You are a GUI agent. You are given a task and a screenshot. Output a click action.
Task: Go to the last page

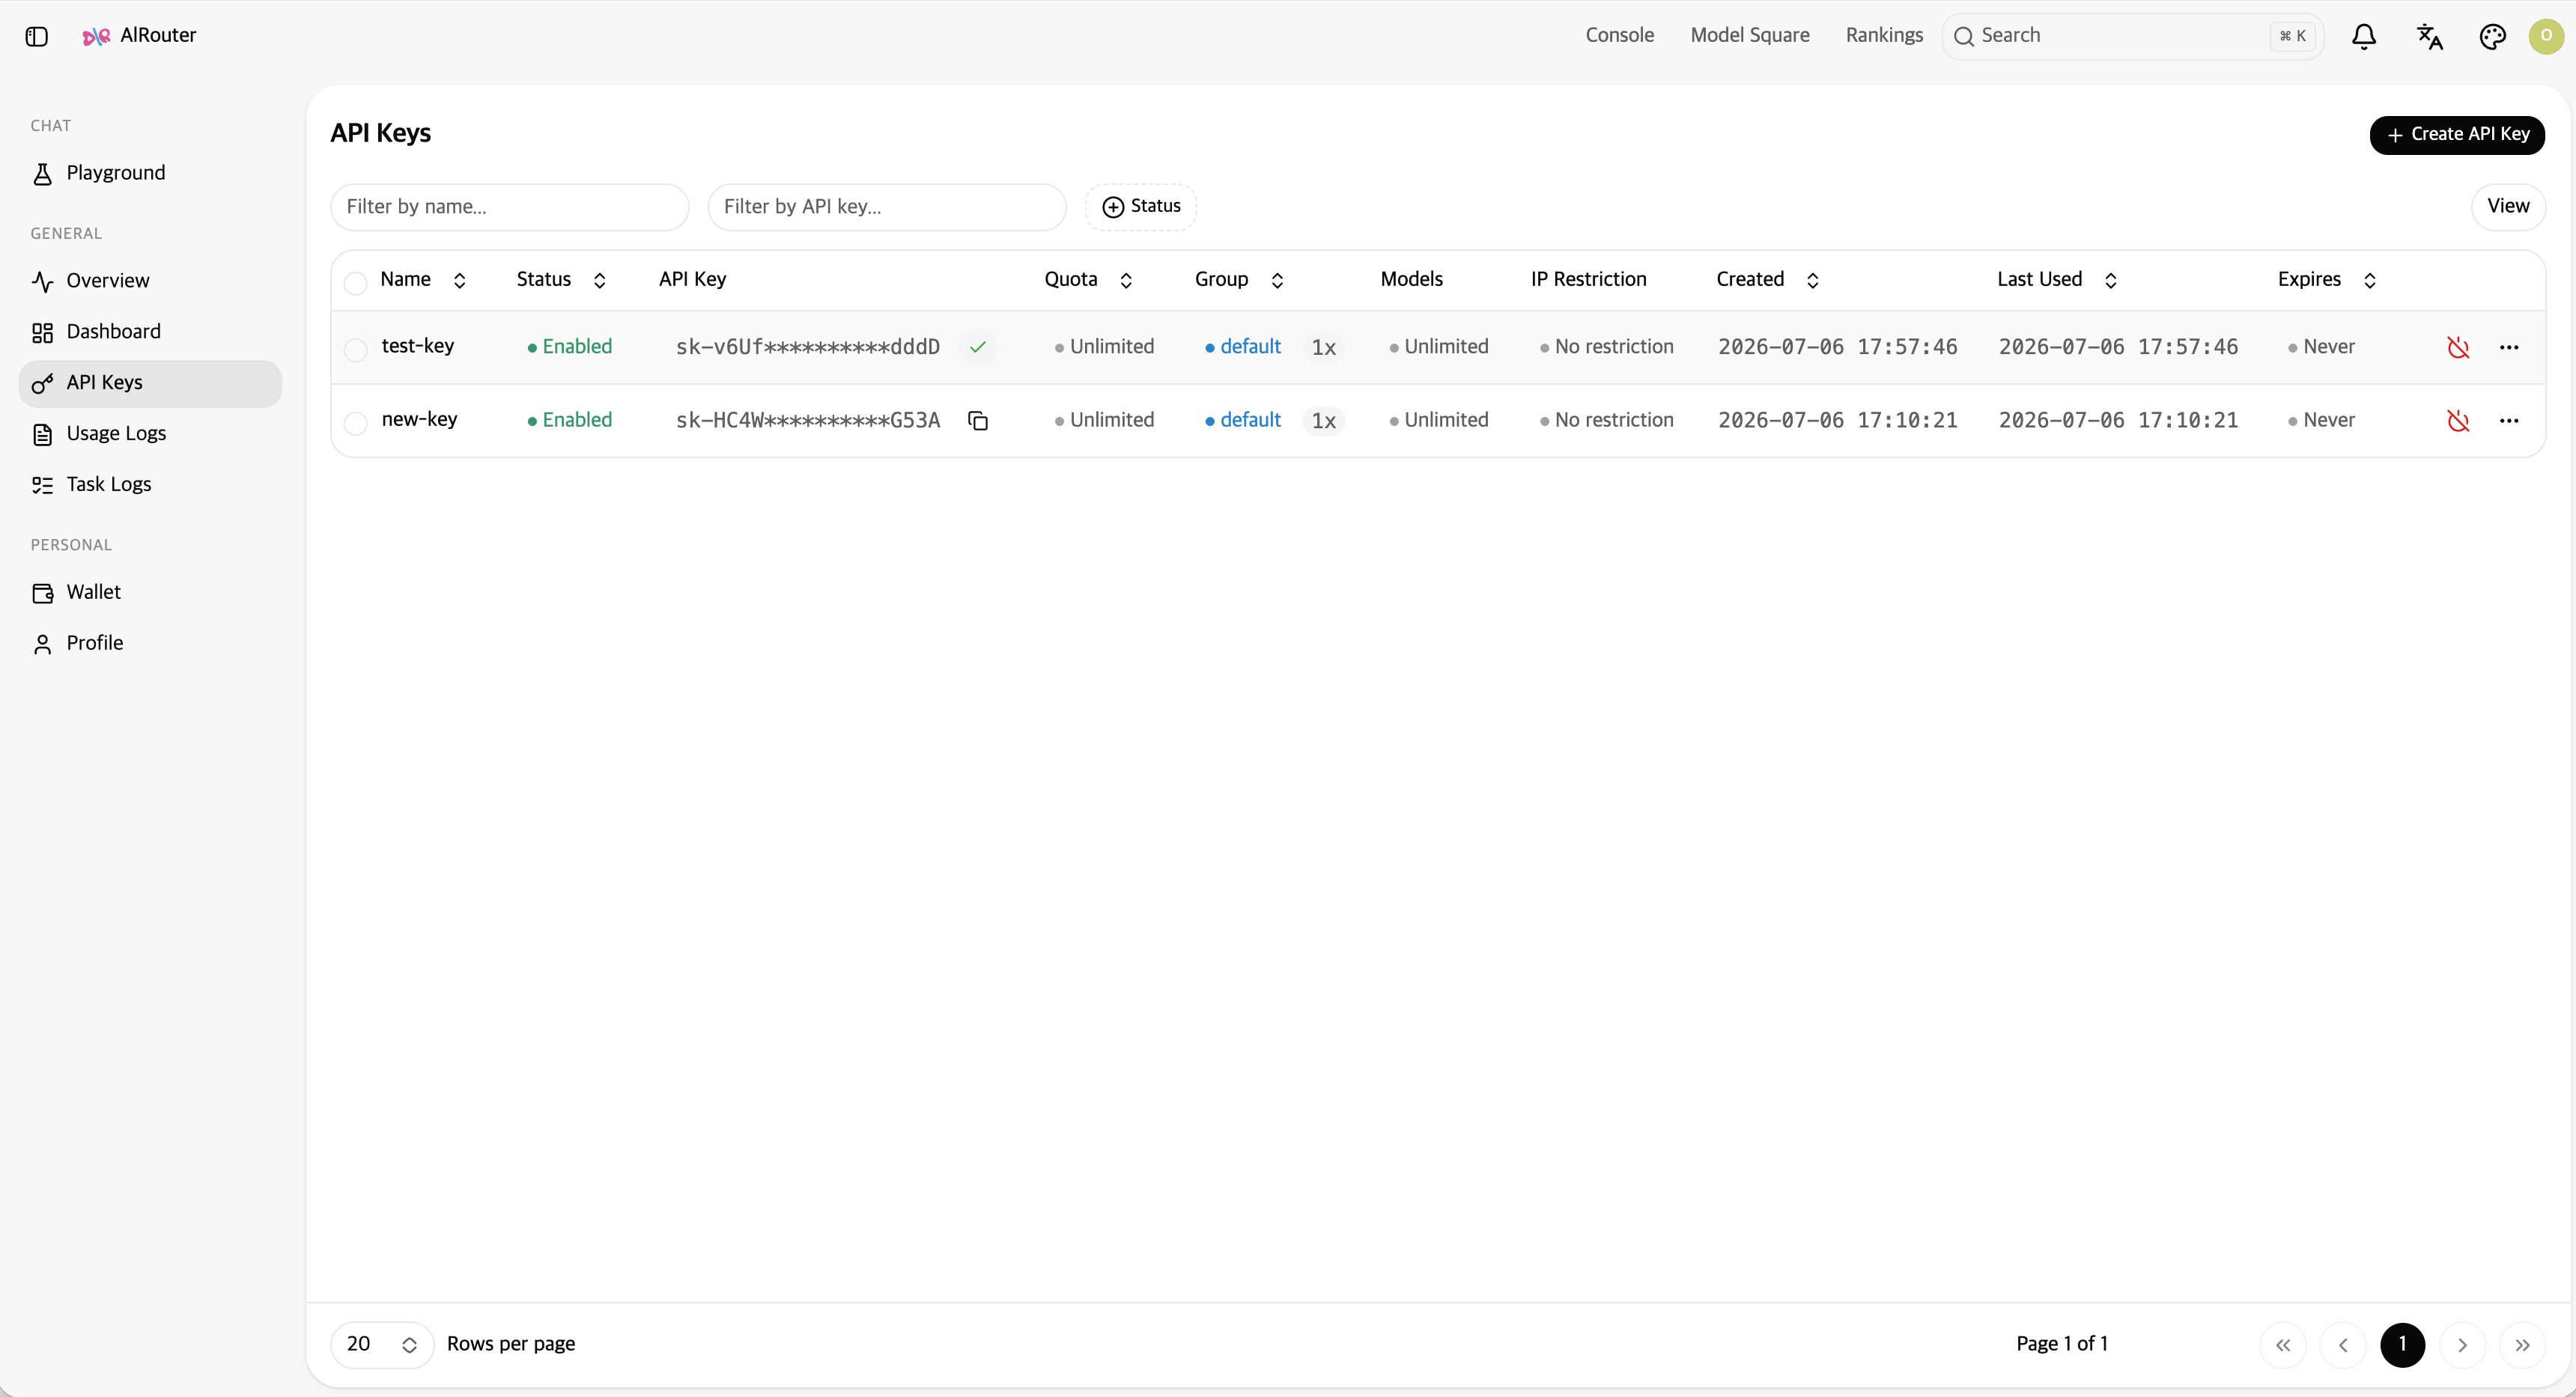(2523, 1345)
